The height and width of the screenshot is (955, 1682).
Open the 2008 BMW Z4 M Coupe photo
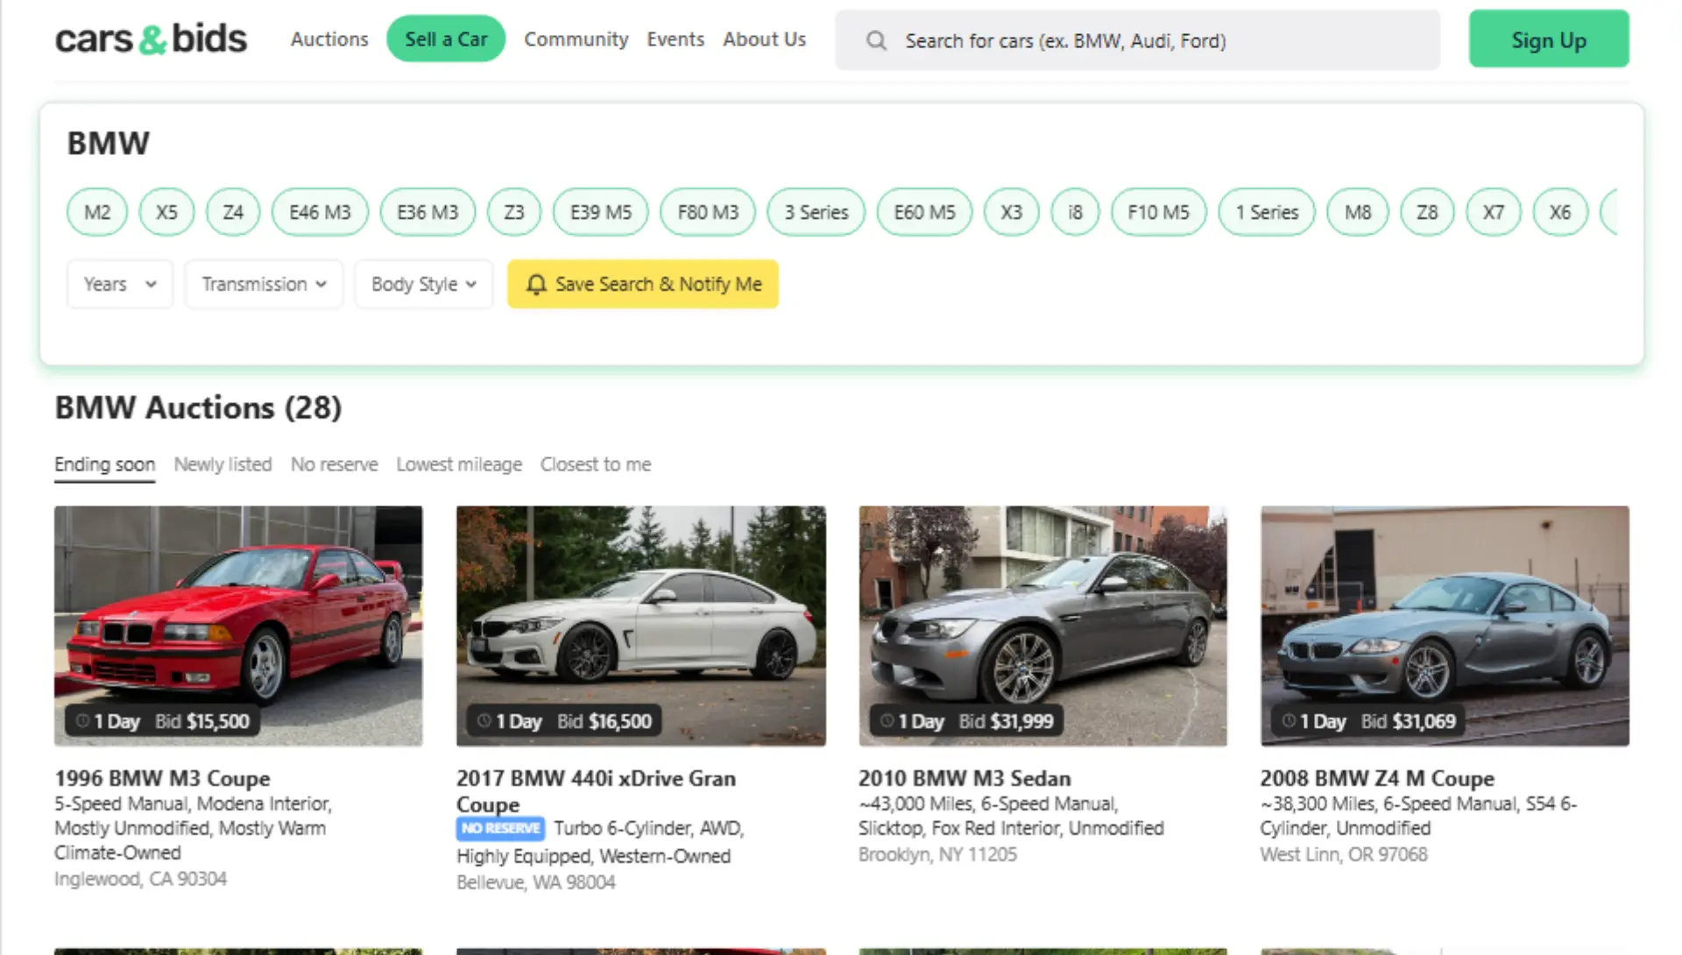[1445, 626]
